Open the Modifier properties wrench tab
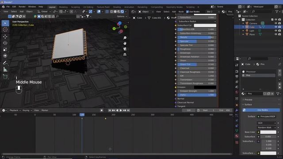 coord(237,110)
